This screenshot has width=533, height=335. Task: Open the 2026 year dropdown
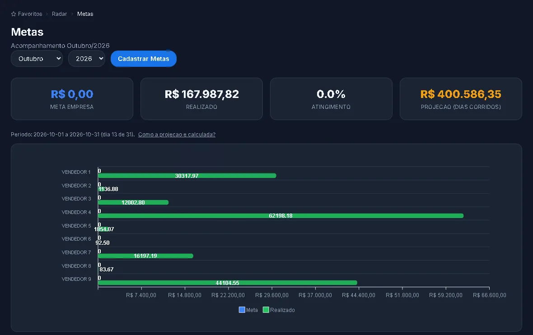87,59
